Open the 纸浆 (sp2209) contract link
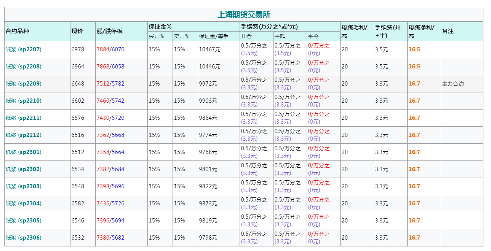Screen dimensions: 491x251 point(23,84)
